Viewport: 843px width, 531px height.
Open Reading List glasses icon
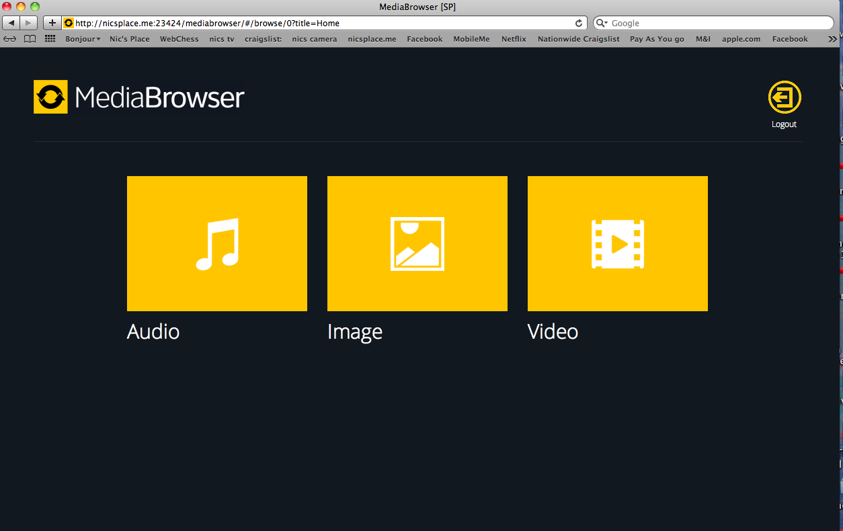point(10,39)
